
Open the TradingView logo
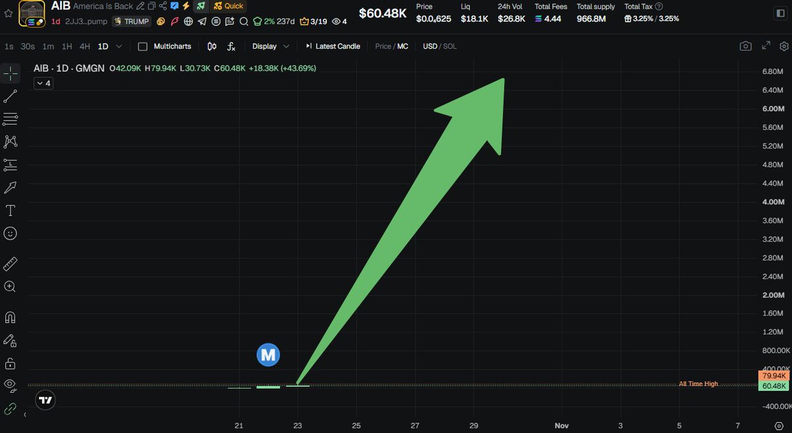(x=45, y=400)
